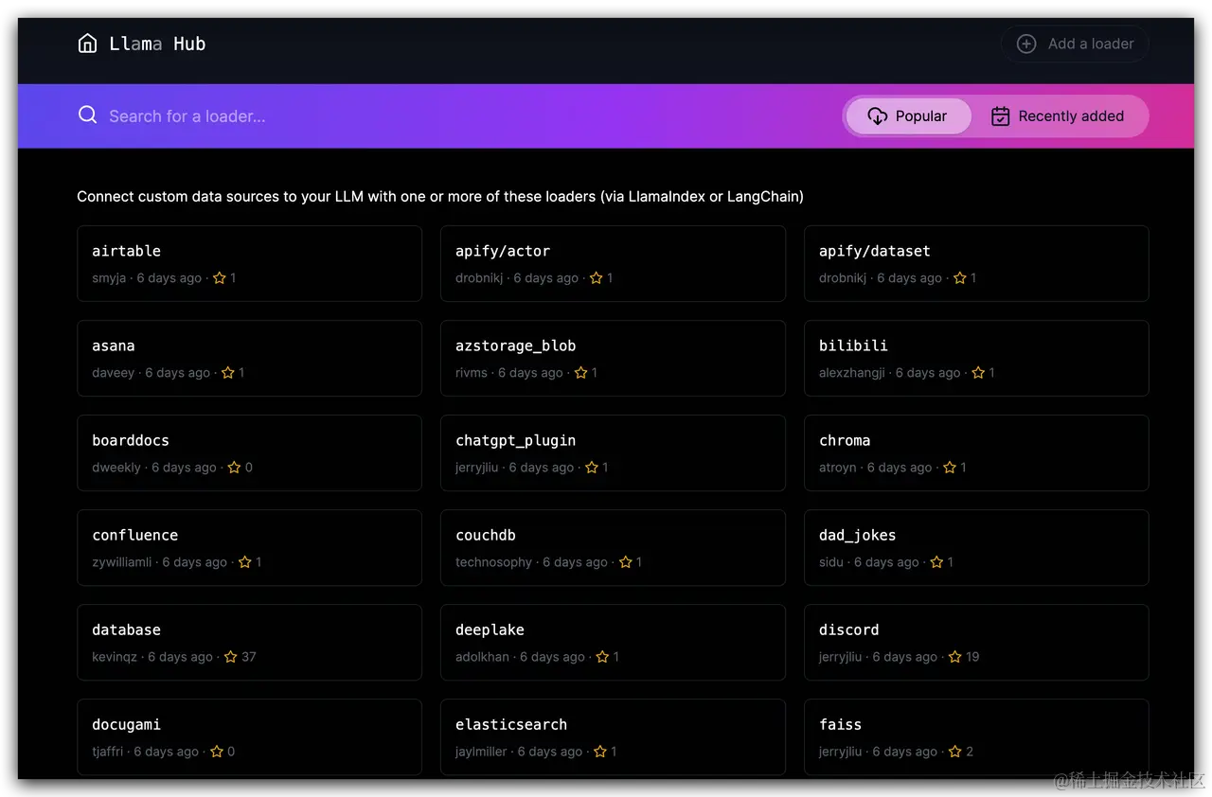Screen dimensions: 1212x797
Task: Click the Popular download cloud icon
Action: (877, 116)
